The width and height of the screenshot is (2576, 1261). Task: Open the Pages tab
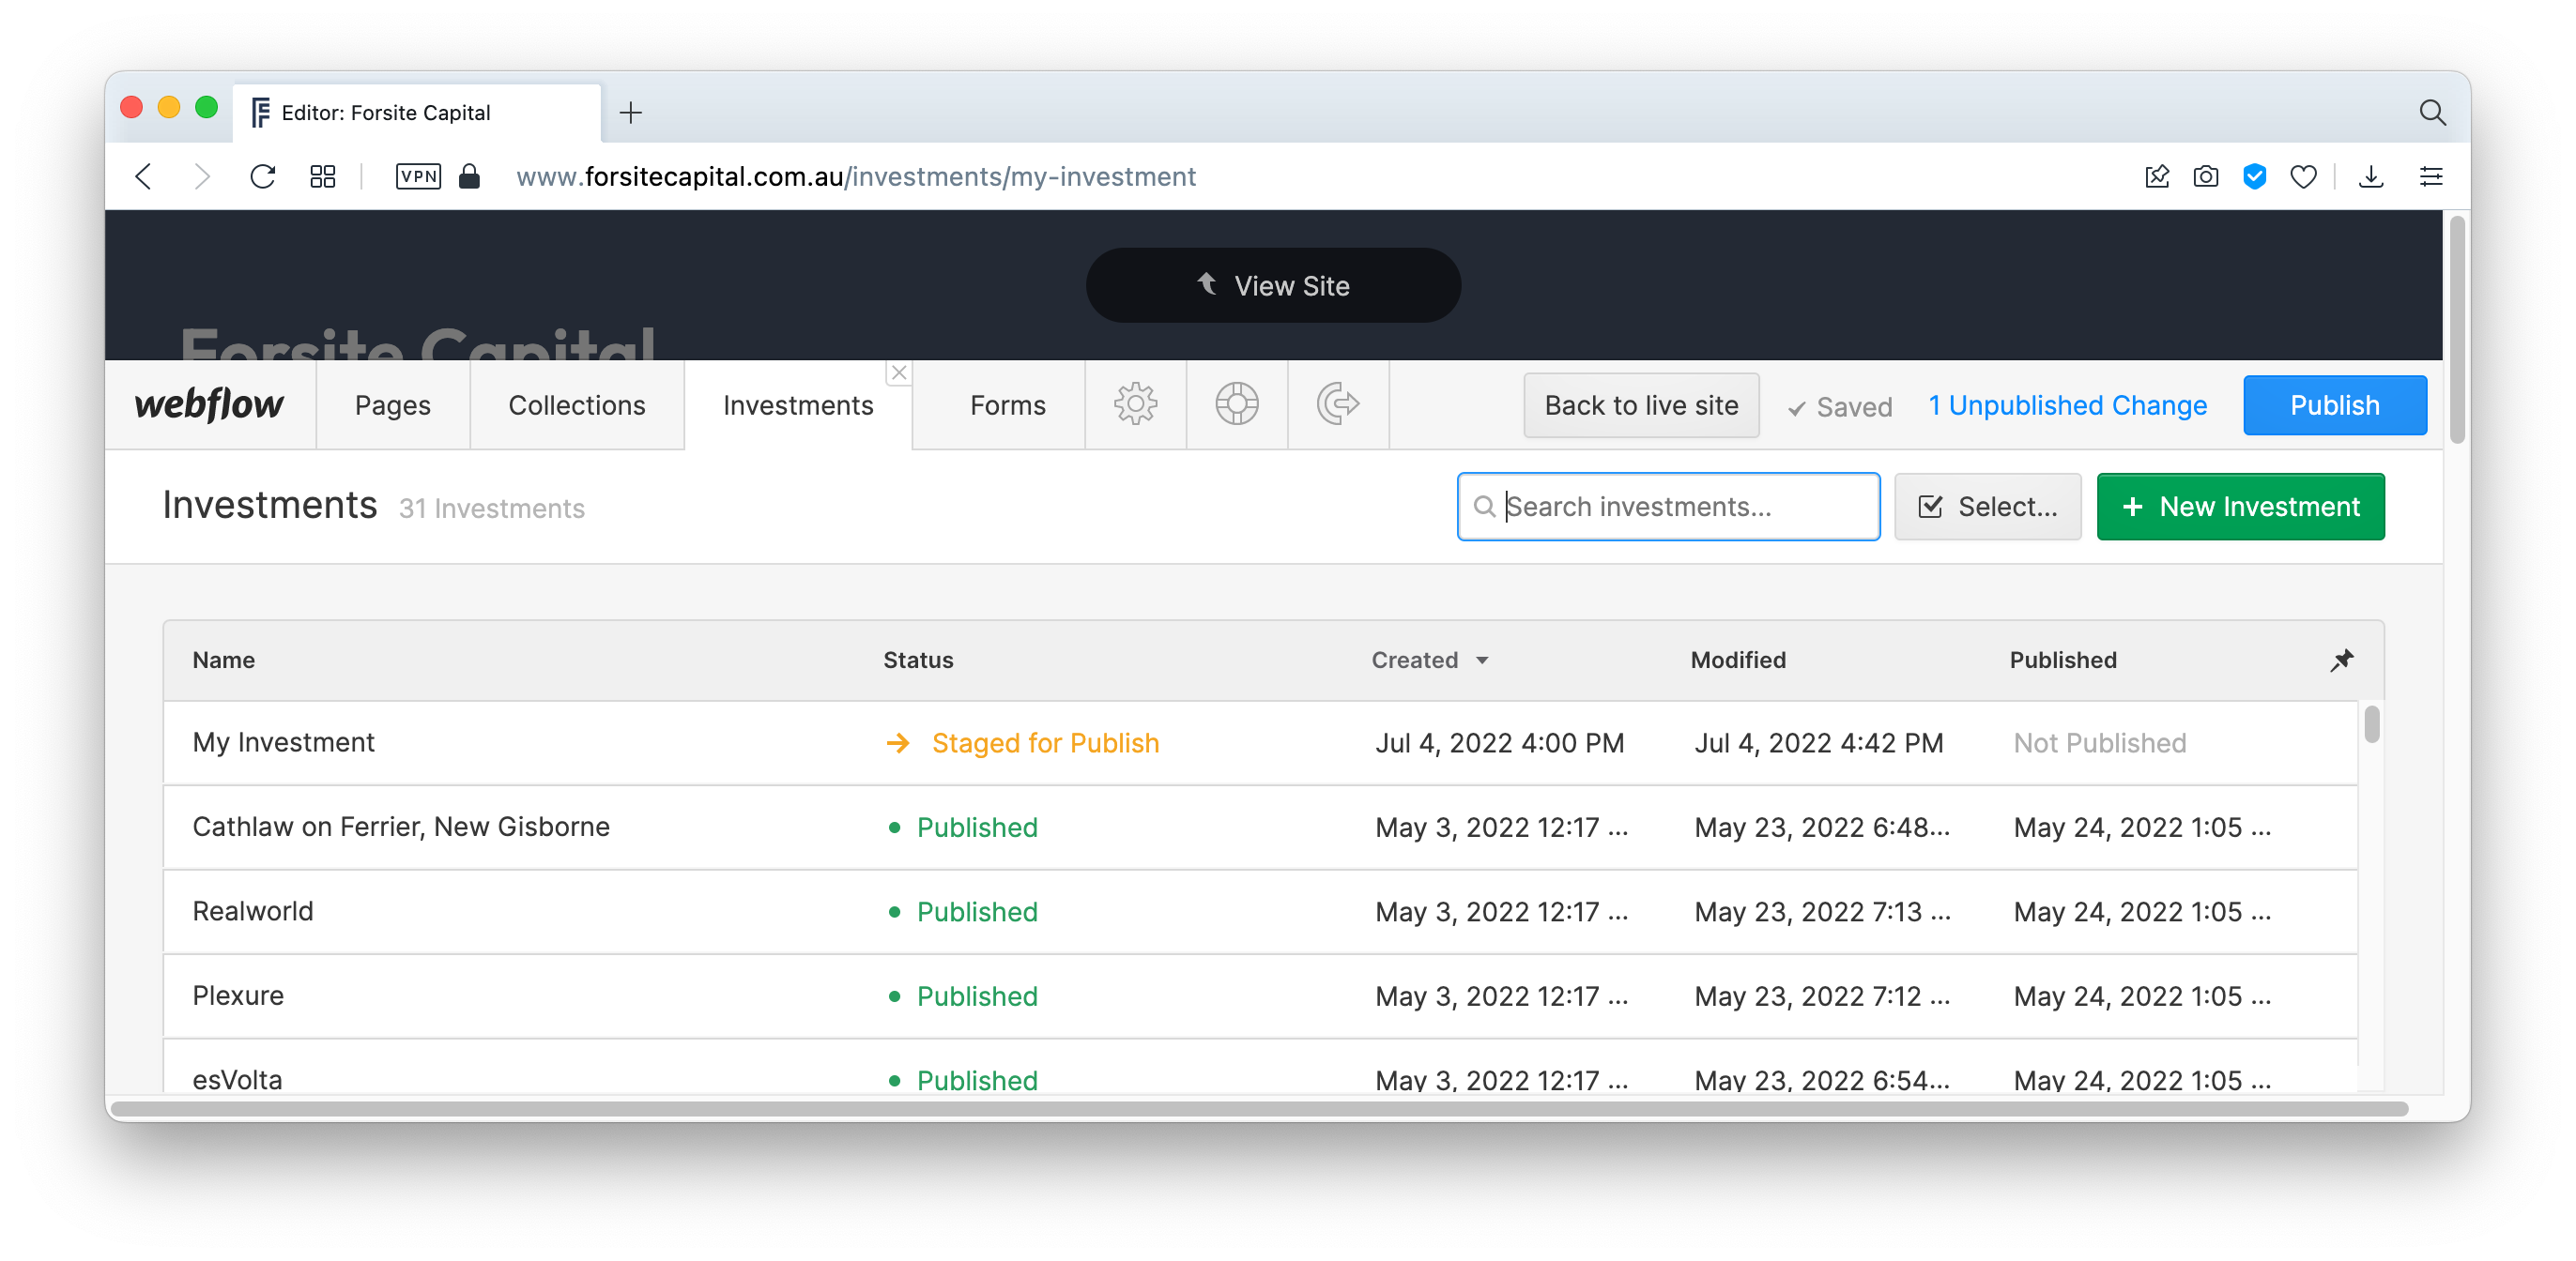pos(392,404)
